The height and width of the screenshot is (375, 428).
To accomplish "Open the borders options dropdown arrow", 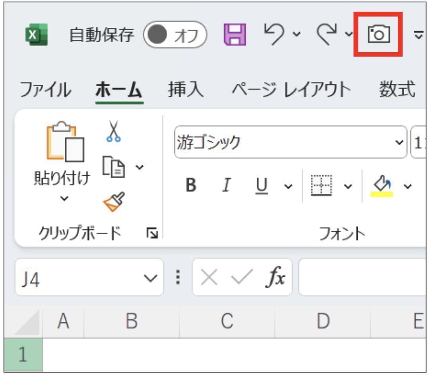I will tap(348, 186).
